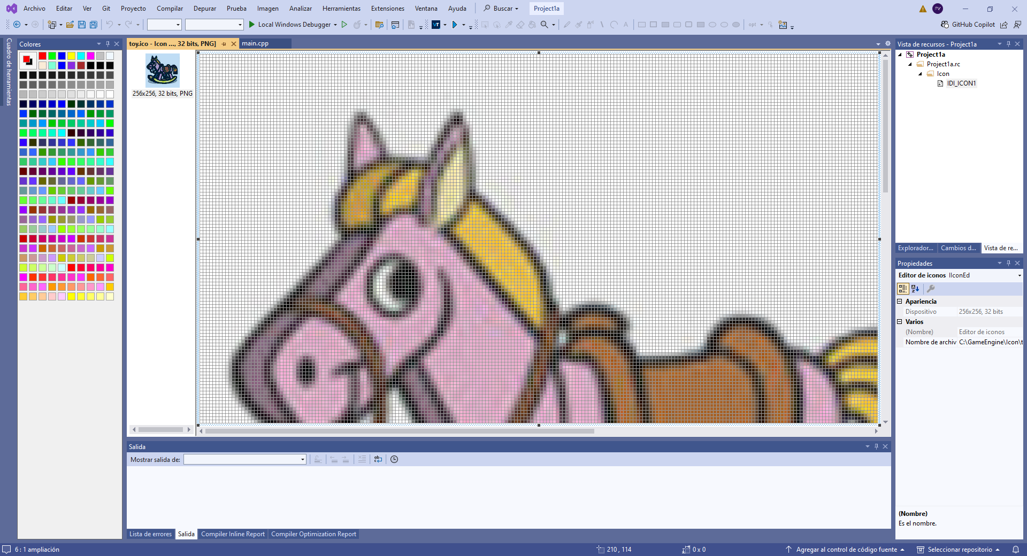
Task: Open the Compiler Inline Report tab
Action: pos(233,534)
